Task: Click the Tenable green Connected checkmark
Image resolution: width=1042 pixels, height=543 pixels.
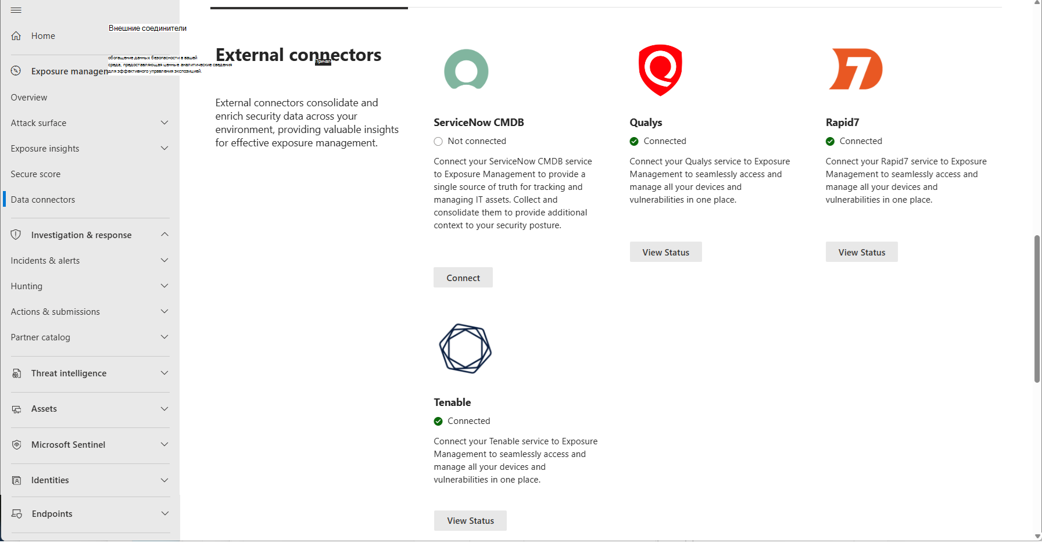Action: pos(438,421)
